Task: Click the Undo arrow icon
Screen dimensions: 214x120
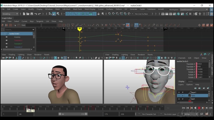Action: tap(36, 14)
